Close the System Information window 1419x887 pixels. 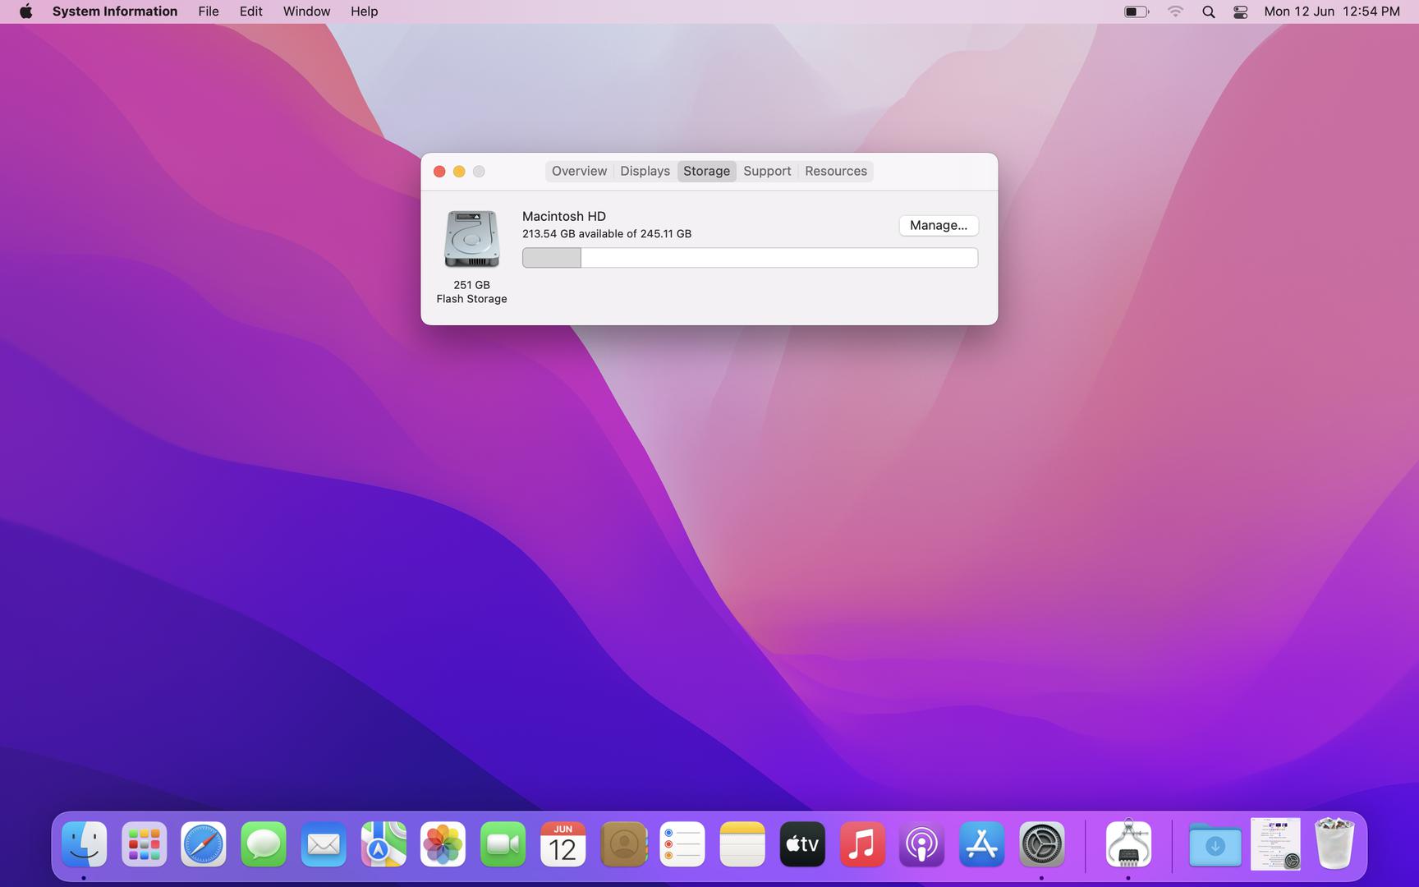439,171
